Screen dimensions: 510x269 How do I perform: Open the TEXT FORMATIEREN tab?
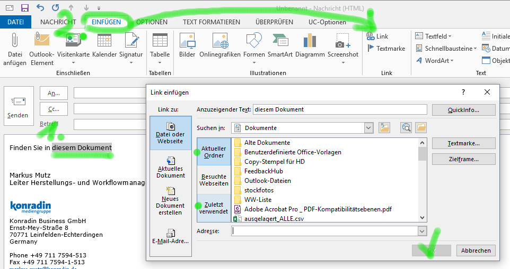pyautogui.click(x=211, y=22)
